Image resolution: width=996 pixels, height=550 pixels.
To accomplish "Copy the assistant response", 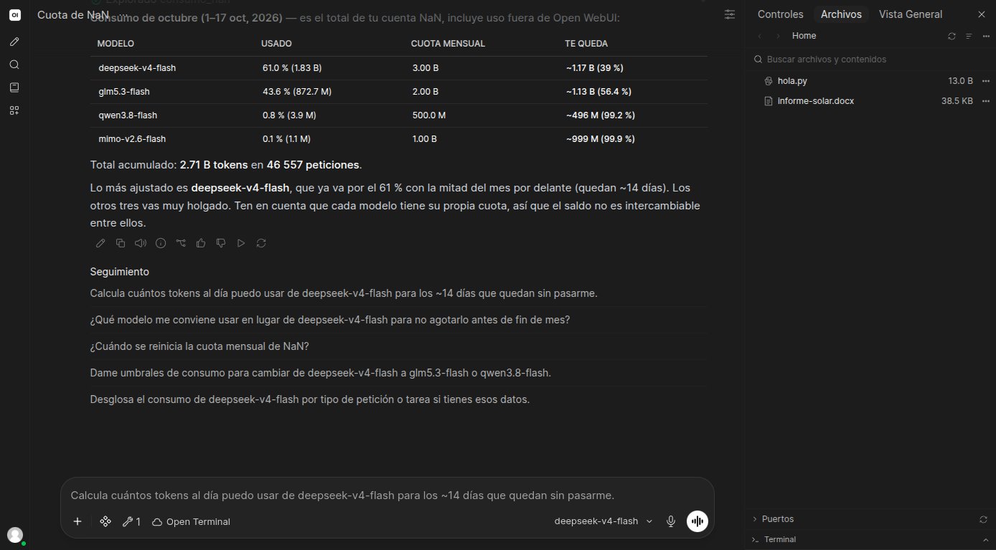I will point(121,243).
